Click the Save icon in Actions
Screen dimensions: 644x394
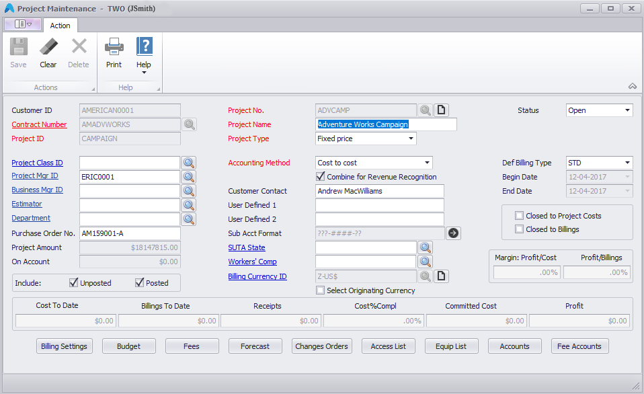(x=18, y=46)
